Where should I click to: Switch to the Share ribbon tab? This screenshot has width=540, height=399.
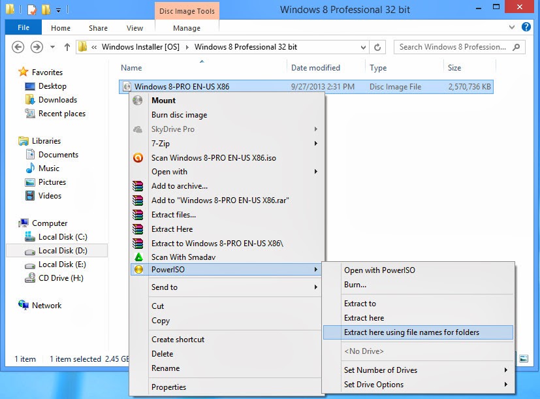click(x=98, y=28)
